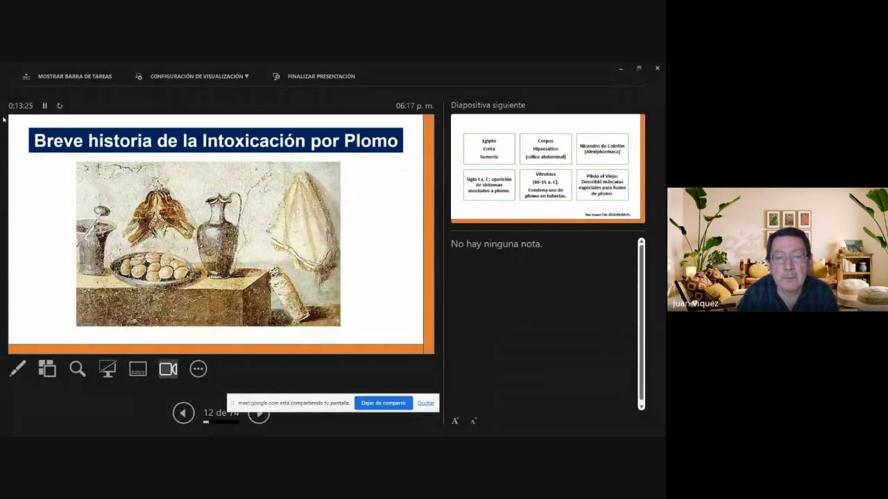This screenshot has width=888, height=499.
Task: Activate the zoom into slide magnifier
Action: point(77,369)
